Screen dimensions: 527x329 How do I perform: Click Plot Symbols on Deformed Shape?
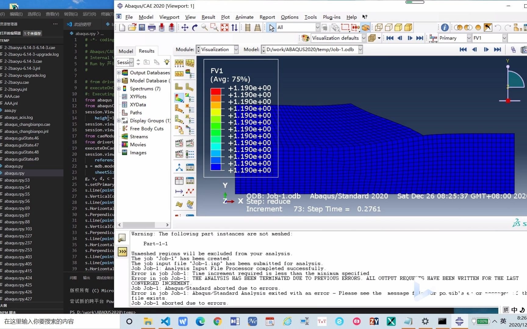point(179,108)
